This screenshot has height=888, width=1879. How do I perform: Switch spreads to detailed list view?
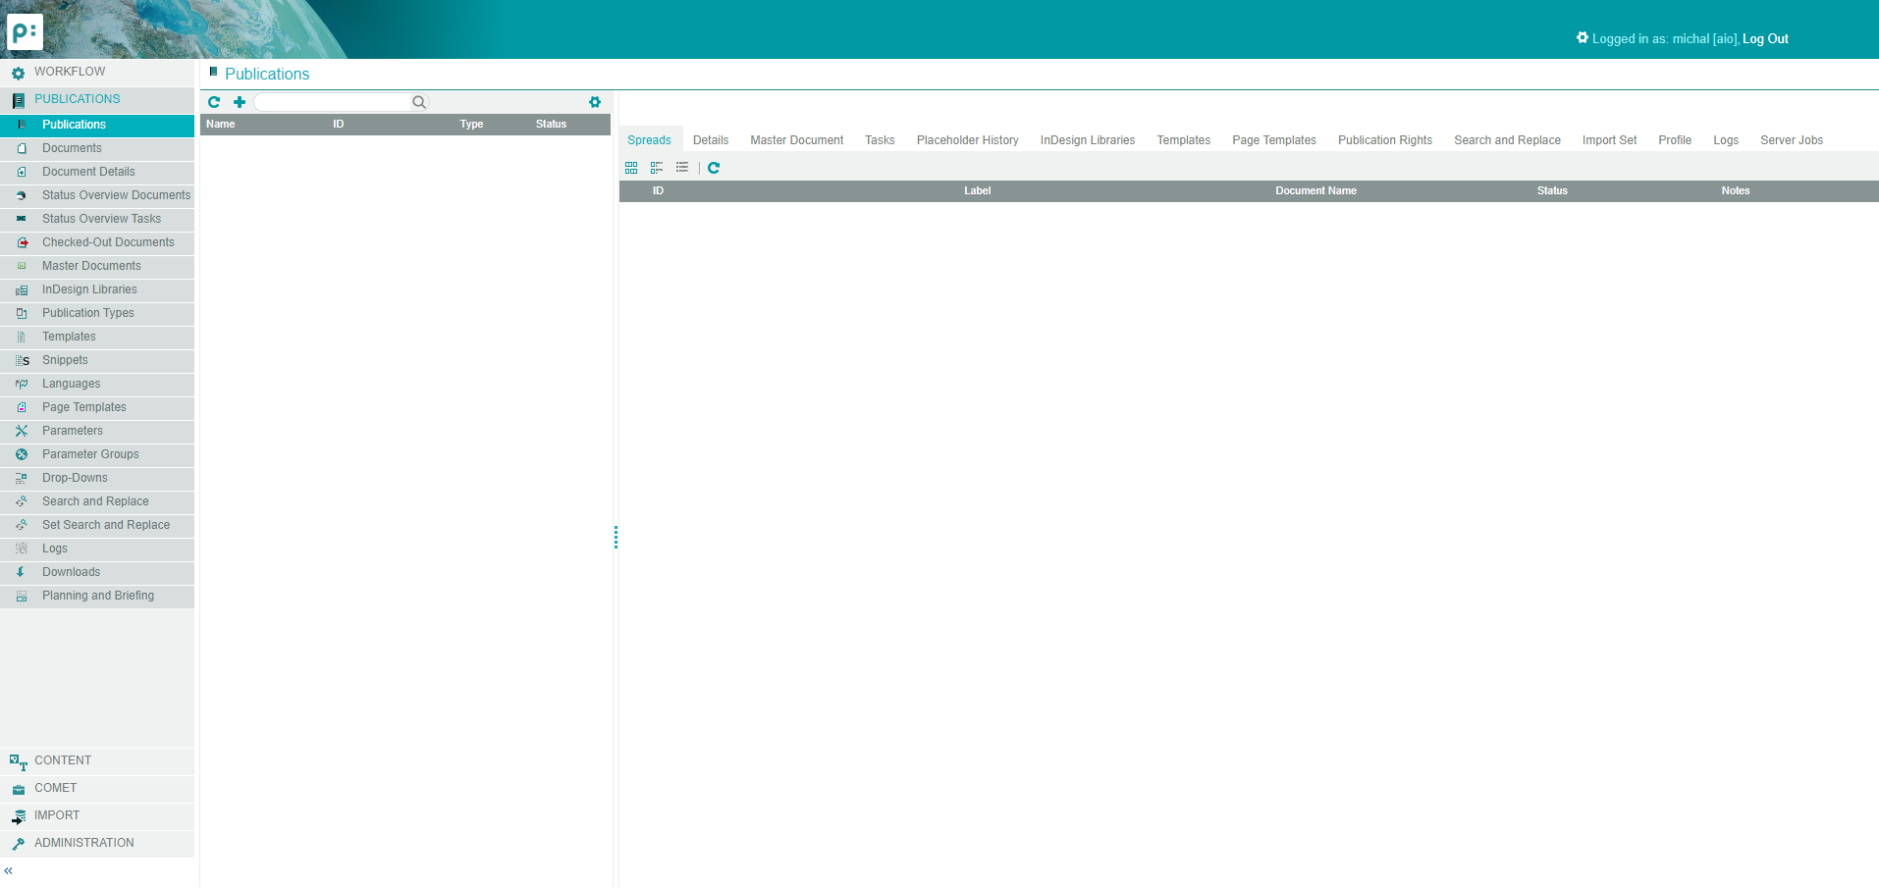coord(657,168)
